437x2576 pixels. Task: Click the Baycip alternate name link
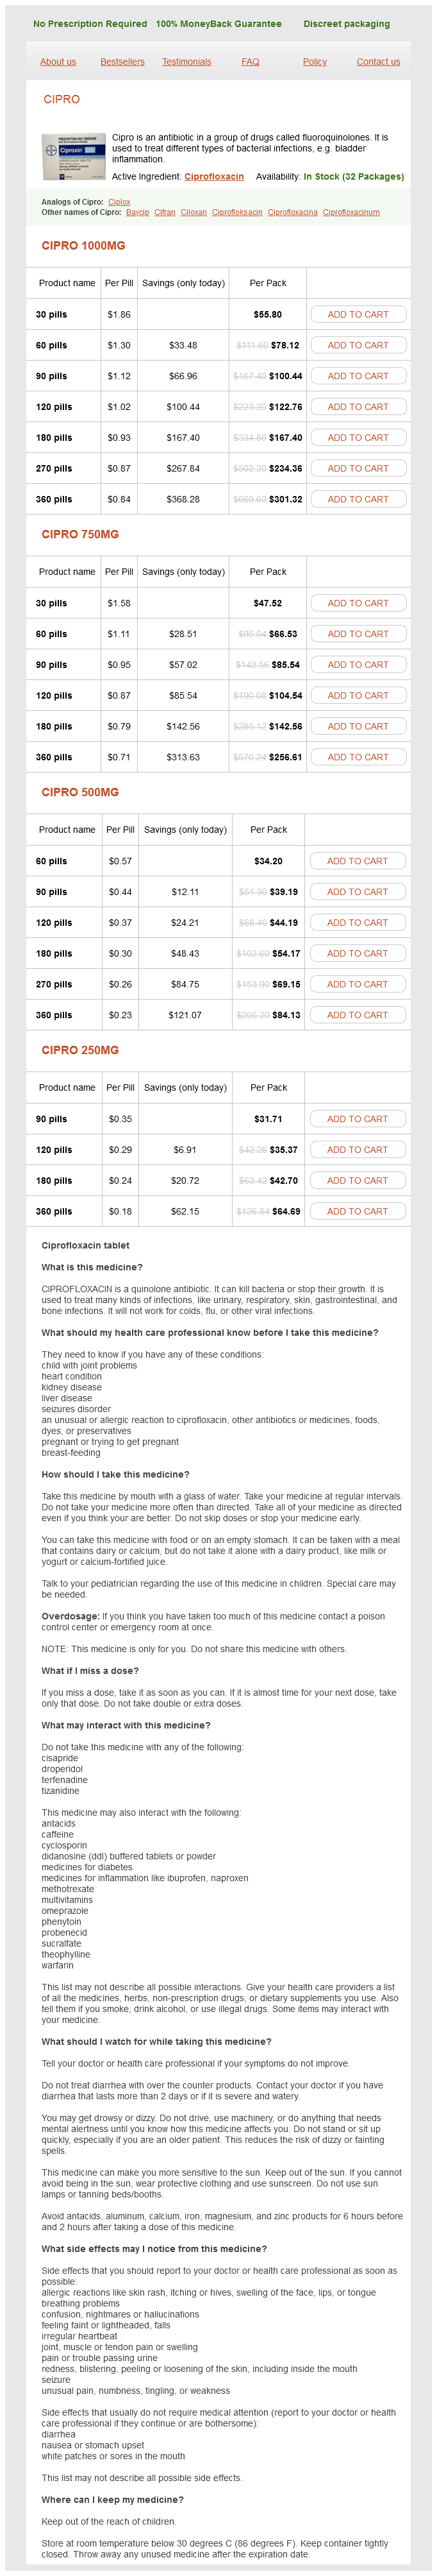coord(138,212)
